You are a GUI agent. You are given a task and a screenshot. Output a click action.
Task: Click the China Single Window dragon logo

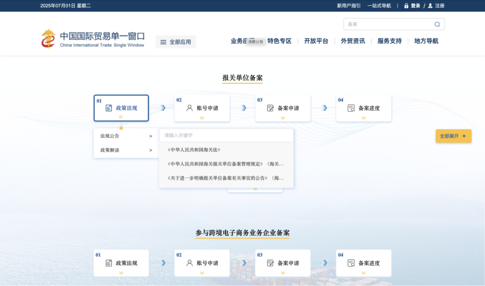coord(48,39)
